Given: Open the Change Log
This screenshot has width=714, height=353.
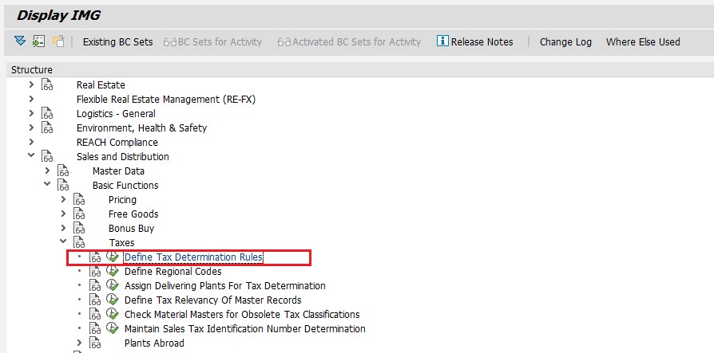Looking at the screenshot, I should [x=565, y=42].
